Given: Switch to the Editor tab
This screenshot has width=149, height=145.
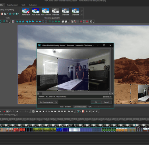Looking at the screenshot, I should pyautogui.click(x=2, y=5).
